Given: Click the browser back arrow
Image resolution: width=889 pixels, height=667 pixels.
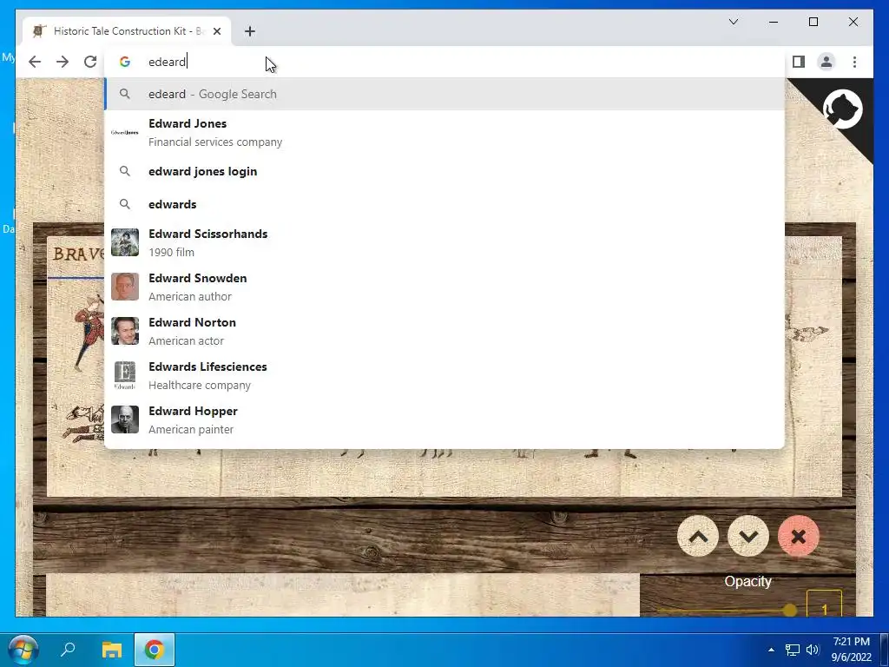Looking at the screenshot, I should point(35,62).
